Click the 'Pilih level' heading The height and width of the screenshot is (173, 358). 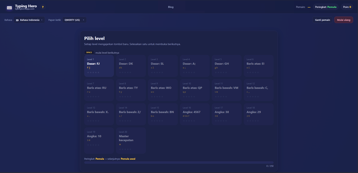tap(94, 38)
